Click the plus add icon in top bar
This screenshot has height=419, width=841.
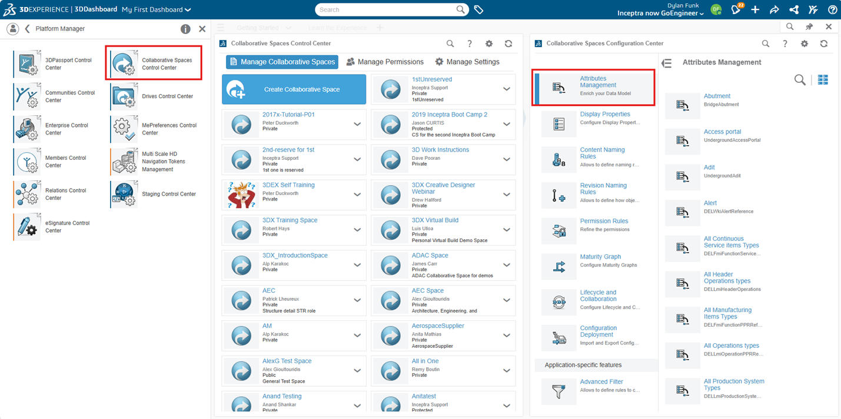coord(755,9)
